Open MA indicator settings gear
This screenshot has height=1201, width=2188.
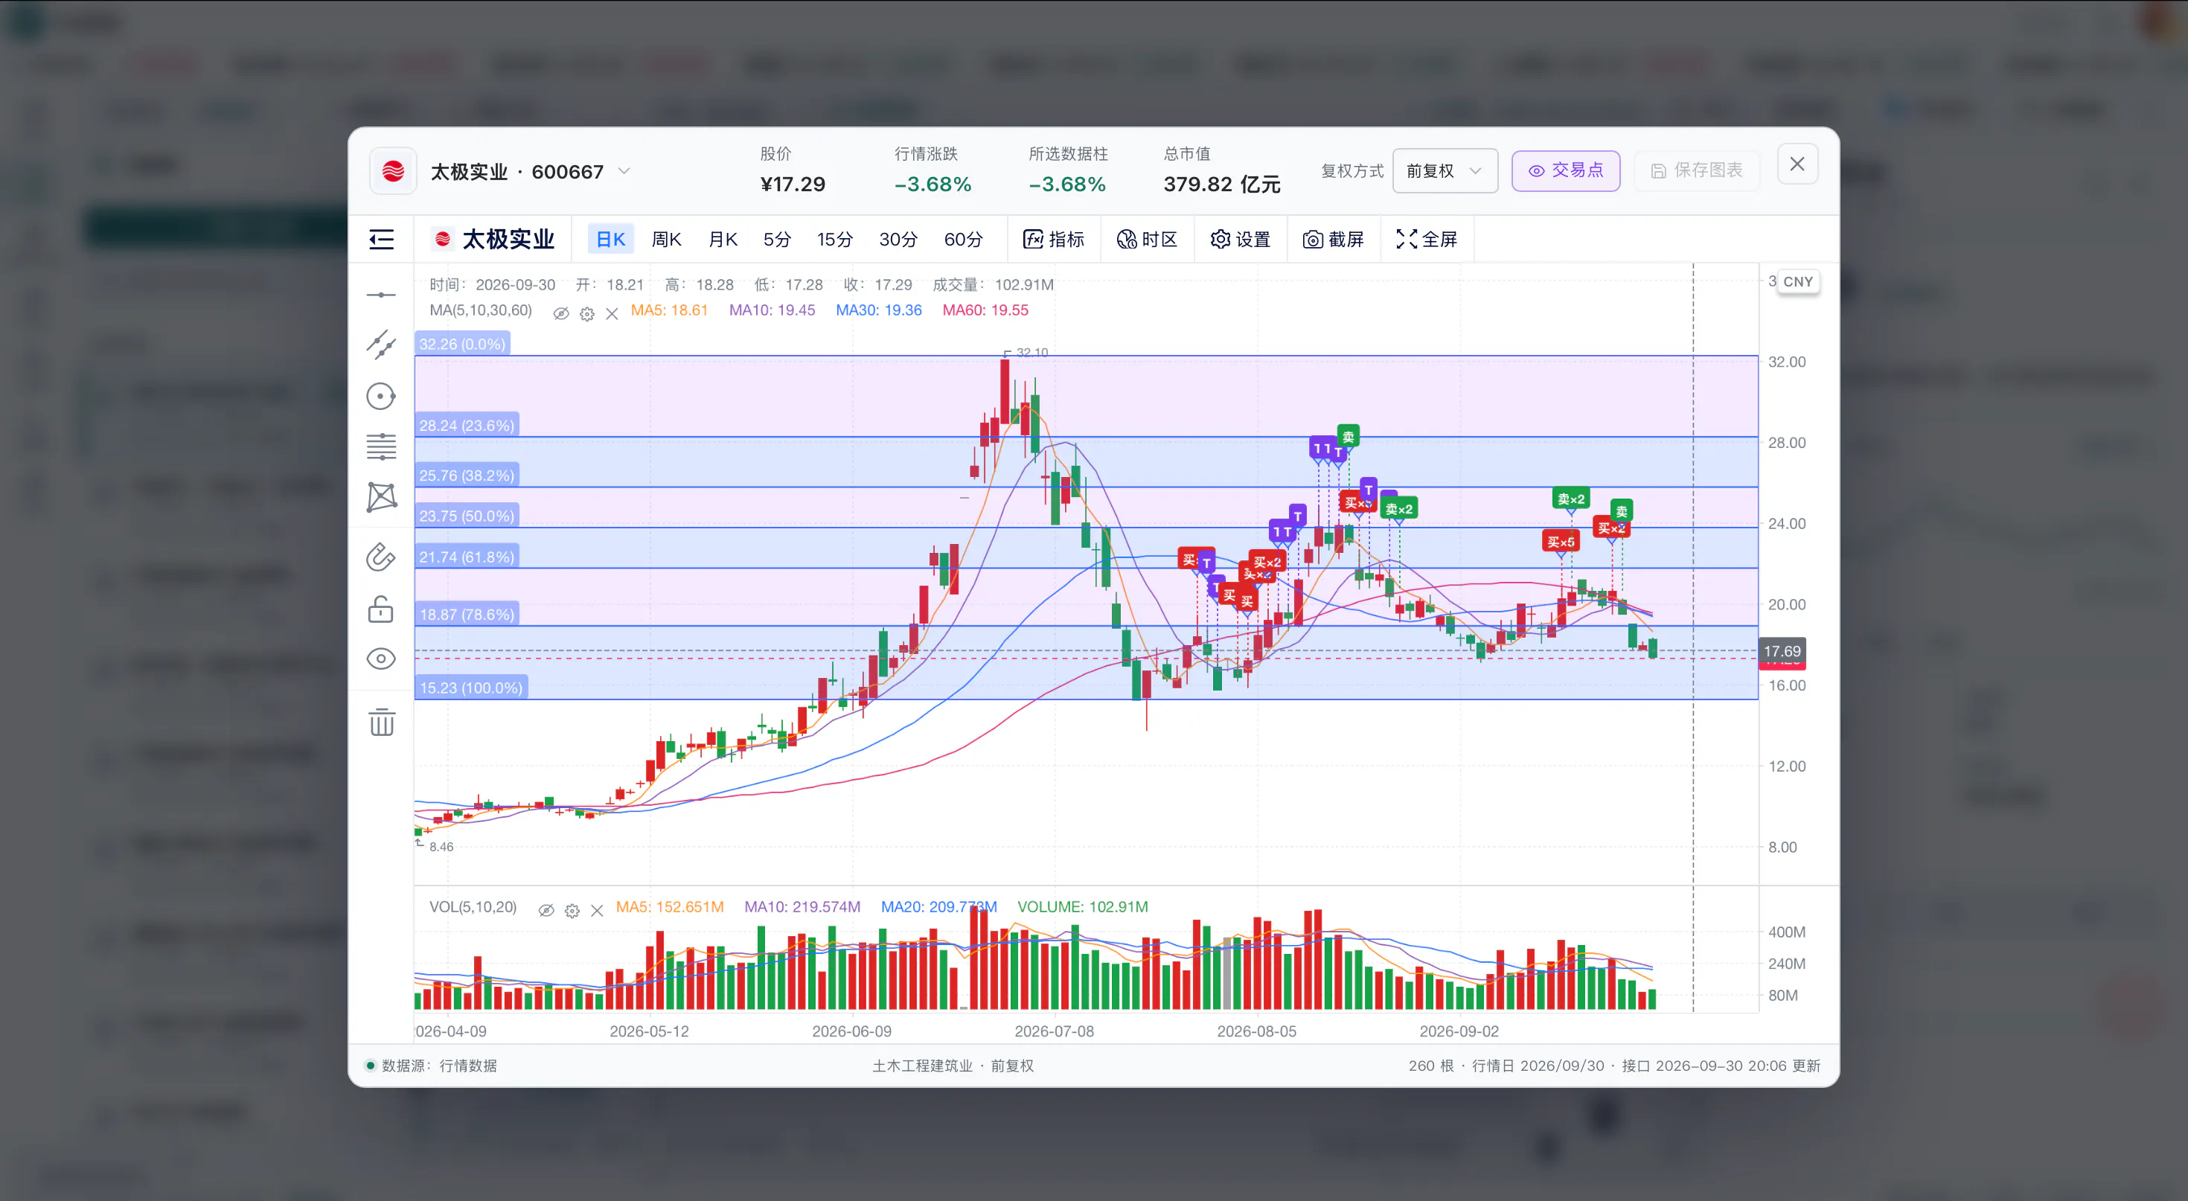pos(587,314)
